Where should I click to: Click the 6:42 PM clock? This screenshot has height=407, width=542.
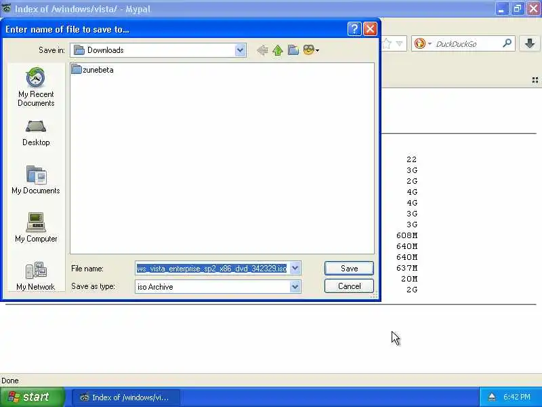(x=517, y=397)
